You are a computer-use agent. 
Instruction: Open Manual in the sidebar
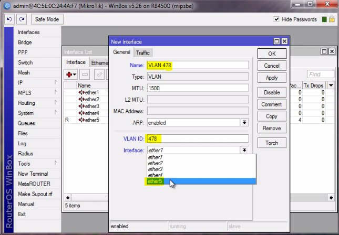pos(38,204)
